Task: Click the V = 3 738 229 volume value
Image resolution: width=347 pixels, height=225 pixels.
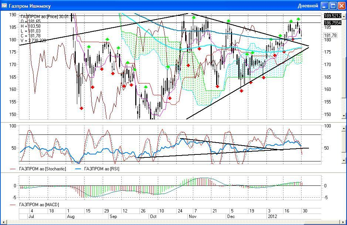Action: (33, 41)
